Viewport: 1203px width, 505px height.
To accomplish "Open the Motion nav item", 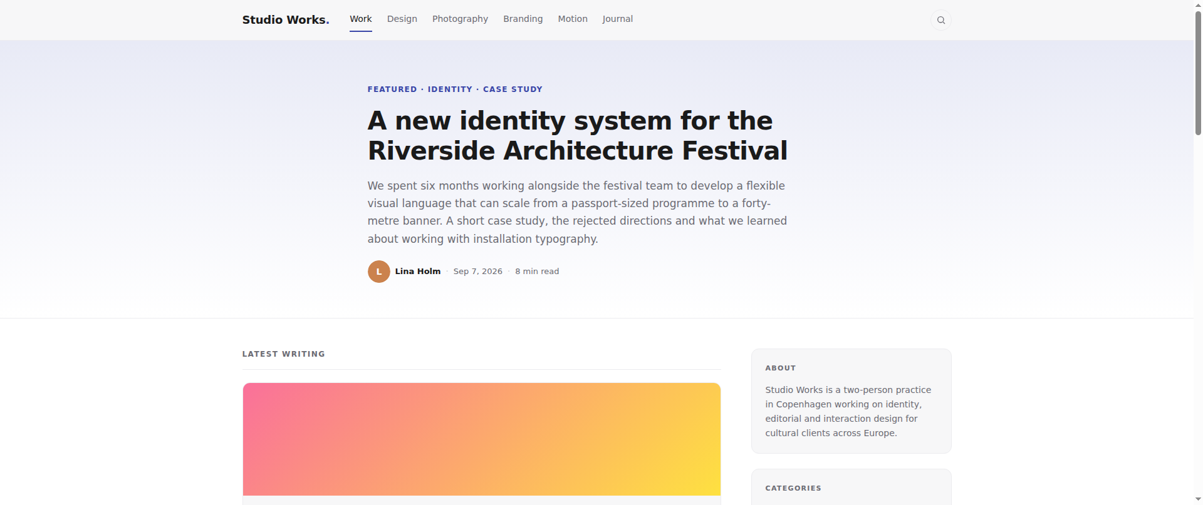I will (x=573, y=19).
